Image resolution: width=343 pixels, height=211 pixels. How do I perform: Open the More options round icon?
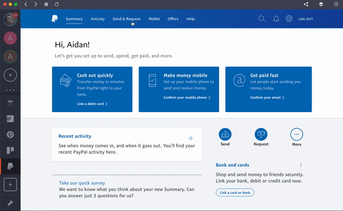(297, 134)
